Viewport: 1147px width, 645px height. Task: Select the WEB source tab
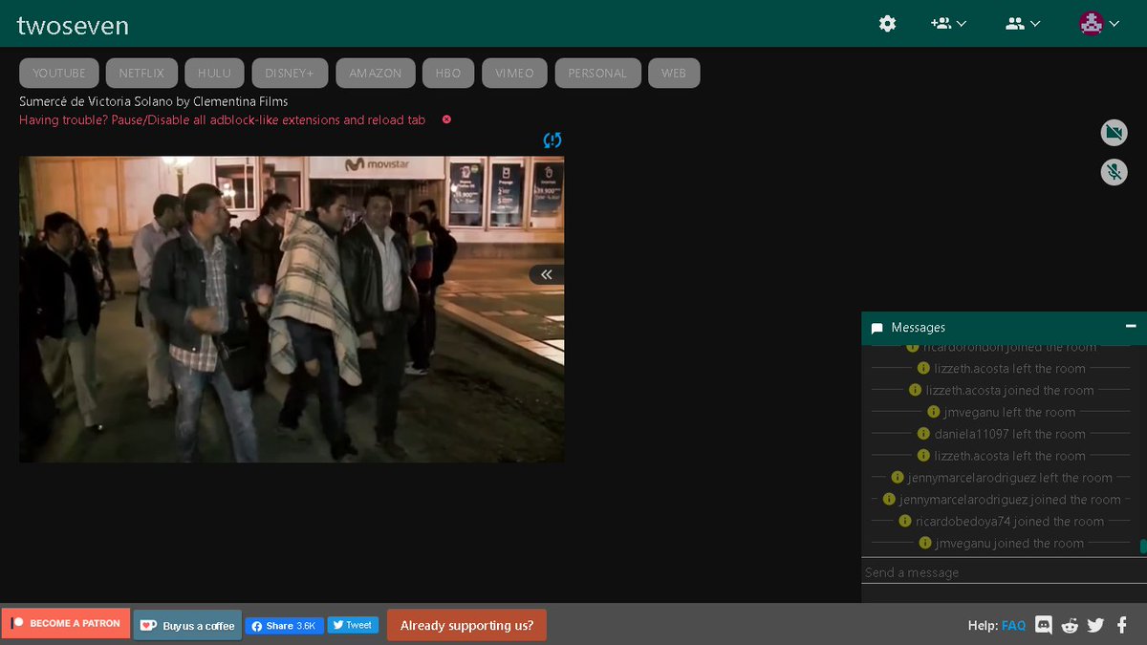tap(674, 73)
